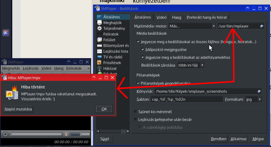Click the Rendben button
271x147 pixels.
coord(218,139)
